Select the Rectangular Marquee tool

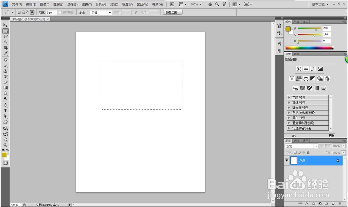click(6, 31)
